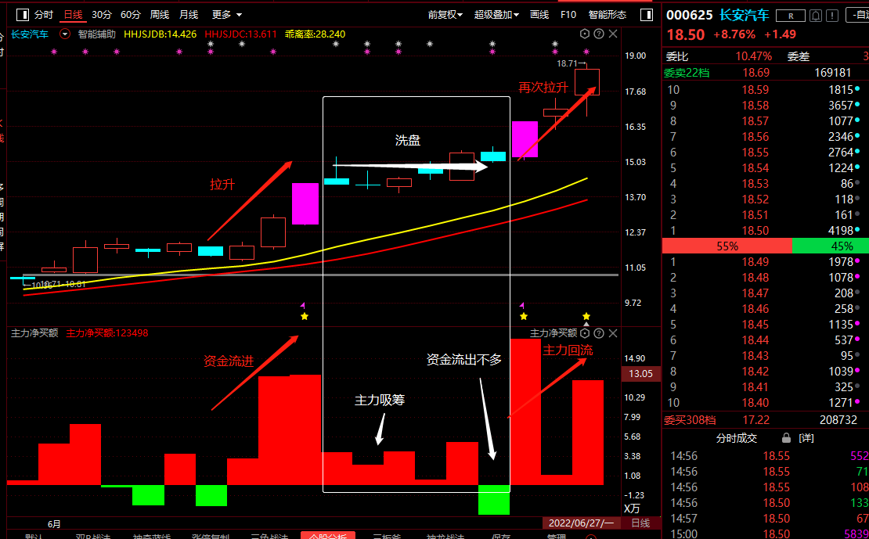This screenshot has width=869, height=539.
Task: Open help for the main chart indicator
Action: coord(599,34)
